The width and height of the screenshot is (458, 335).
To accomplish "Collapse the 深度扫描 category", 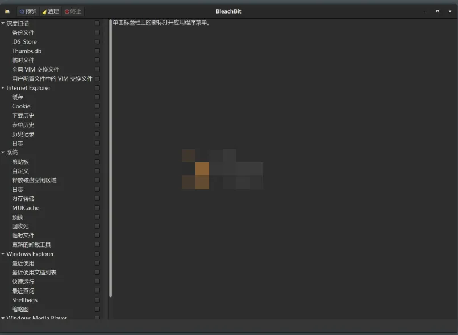I will click(3, 23).
